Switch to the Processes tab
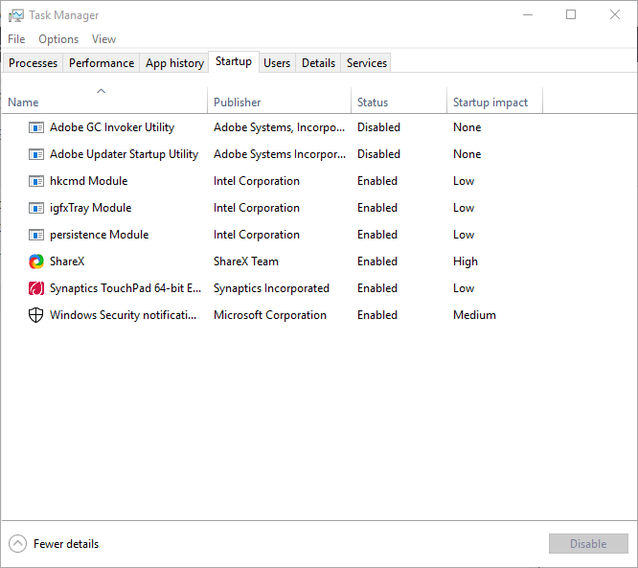The width and height of the screenshot is (638, 568). tap(33, 63)
